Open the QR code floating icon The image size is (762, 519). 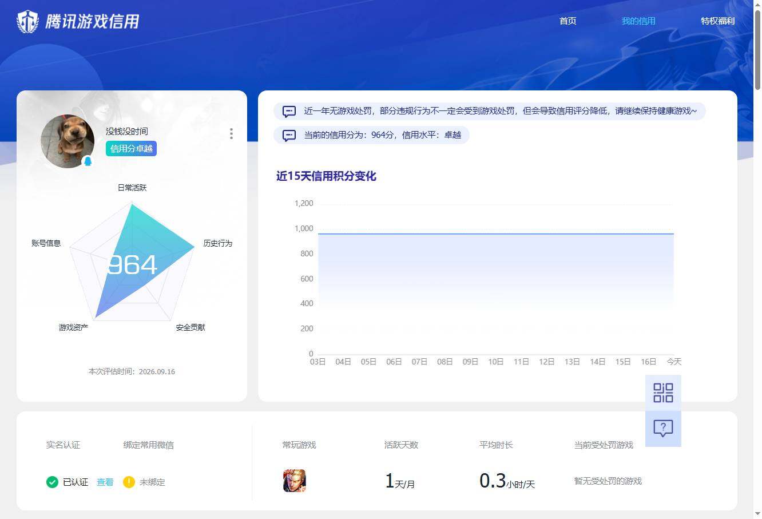pyautogui.click(x=663, y=393)
